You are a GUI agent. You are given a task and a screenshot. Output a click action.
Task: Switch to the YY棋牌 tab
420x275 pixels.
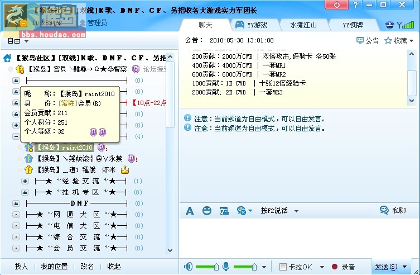pos(353,25)
